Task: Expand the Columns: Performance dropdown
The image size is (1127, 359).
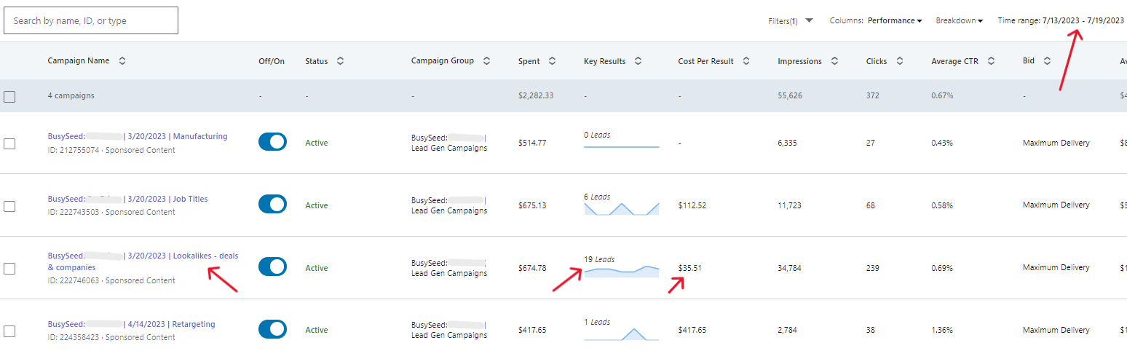Action: click(894, 21)
